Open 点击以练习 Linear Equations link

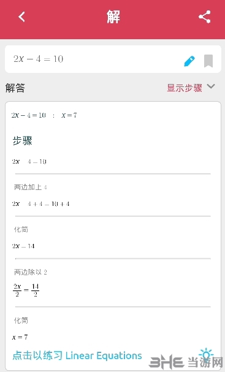click(x=77, y=355)
